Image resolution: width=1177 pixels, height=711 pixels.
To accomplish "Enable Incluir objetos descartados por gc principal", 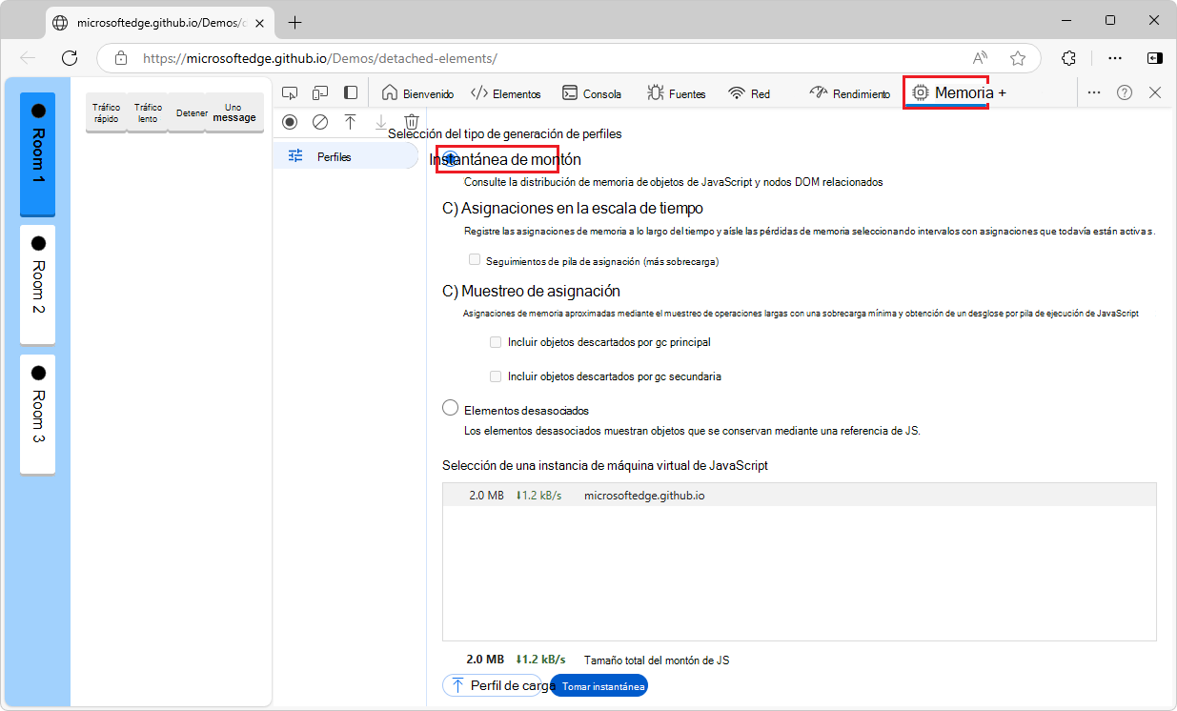I will point(496,342).
